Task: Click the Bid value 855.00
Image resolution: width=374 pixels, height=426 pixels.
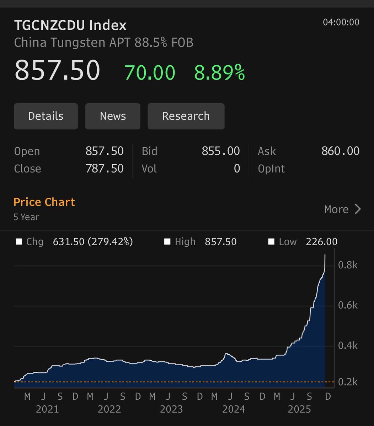Action: click(221, 151)
